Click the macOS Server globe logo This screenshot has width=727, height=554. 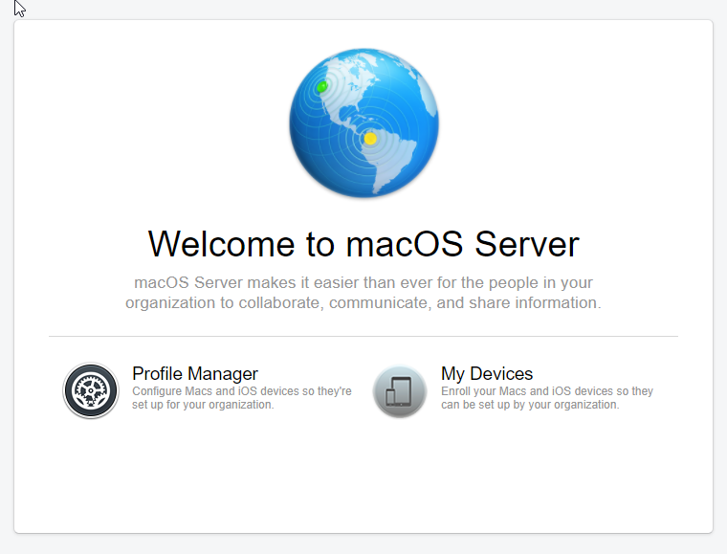coord(363,123)
